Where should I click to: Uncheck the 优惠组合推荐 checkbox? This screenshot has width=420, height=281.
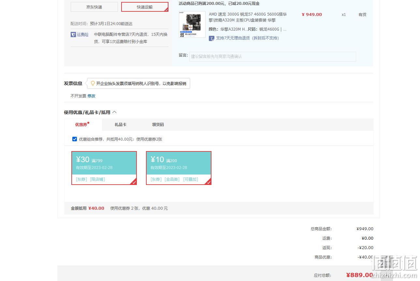75,139
